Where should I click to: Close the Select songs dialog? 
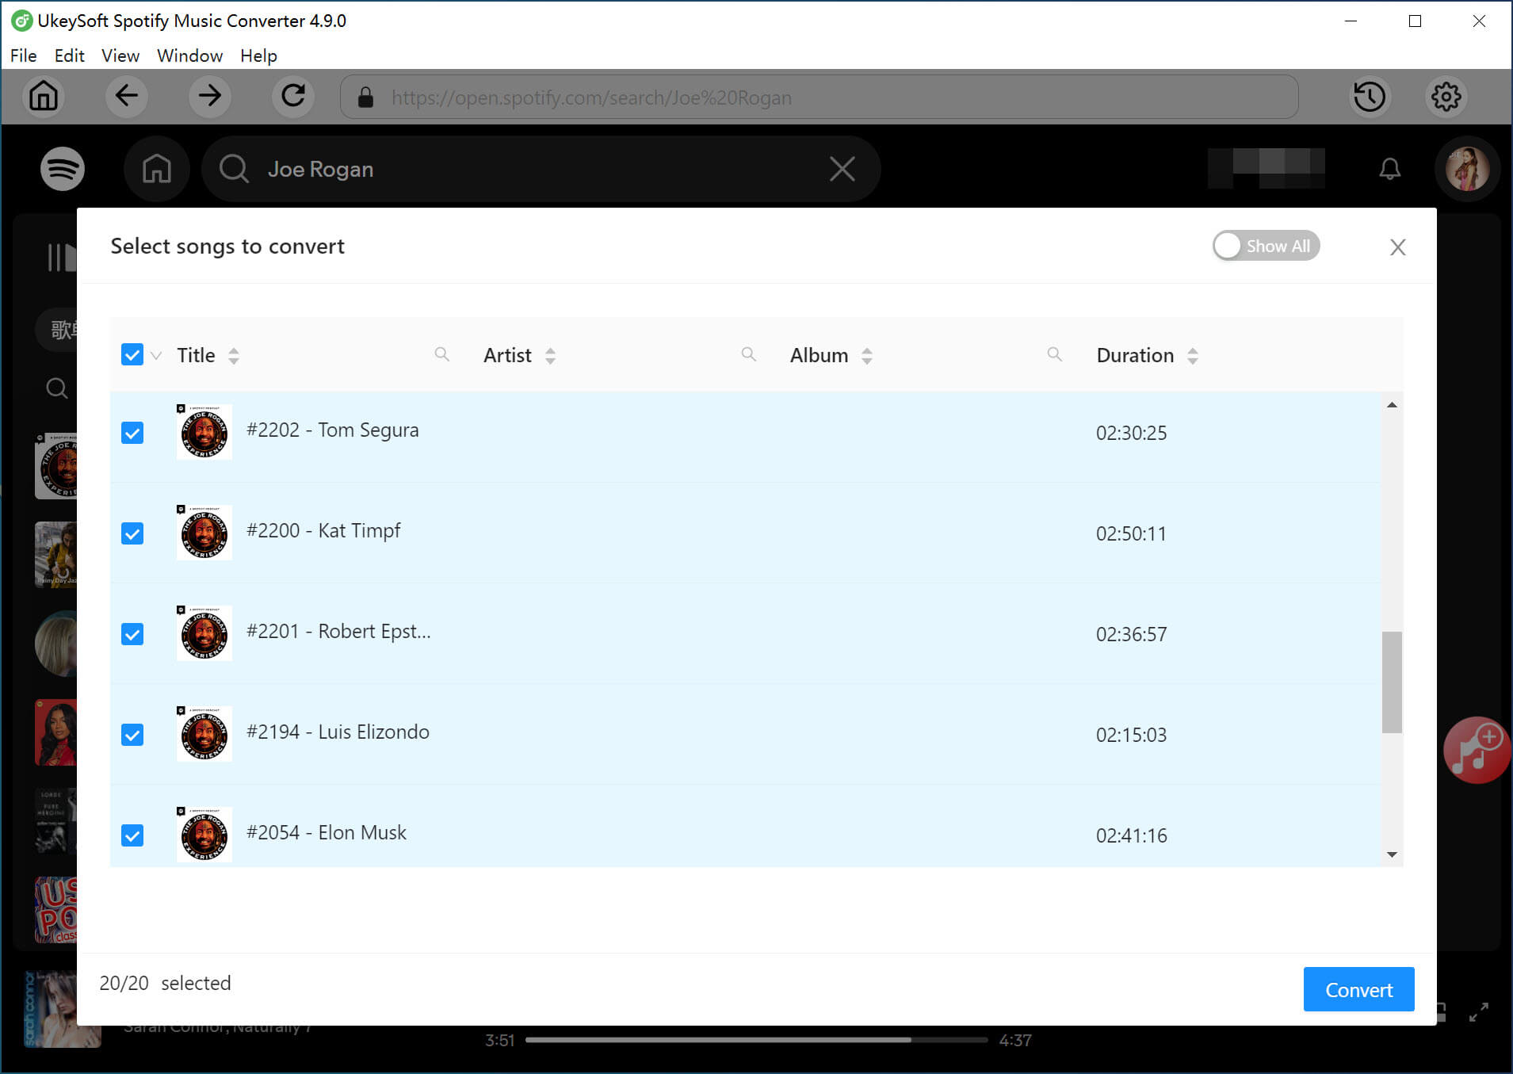[1397, 247]
